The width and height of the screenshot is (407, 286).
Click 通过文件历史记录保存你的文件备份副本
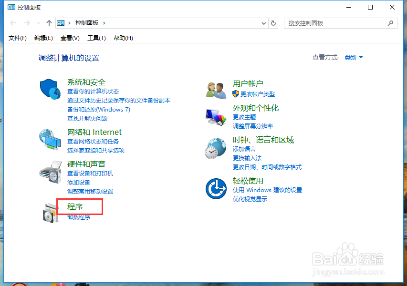click(x=119, y=101)
